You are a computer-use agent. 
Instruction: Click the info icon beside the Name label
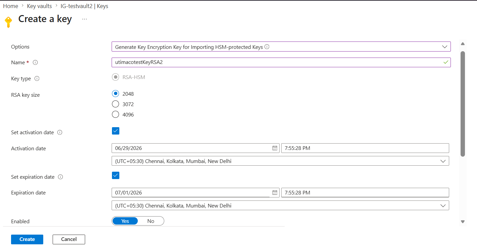(x=35, y=63)
